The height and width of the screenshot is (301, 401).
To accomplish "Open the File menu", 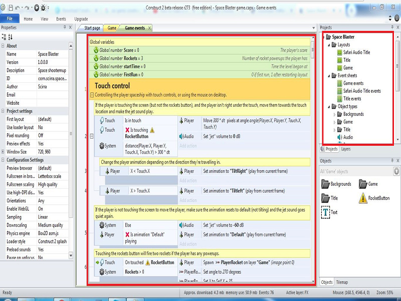I will pyautogui.click(x=10, y=19).
